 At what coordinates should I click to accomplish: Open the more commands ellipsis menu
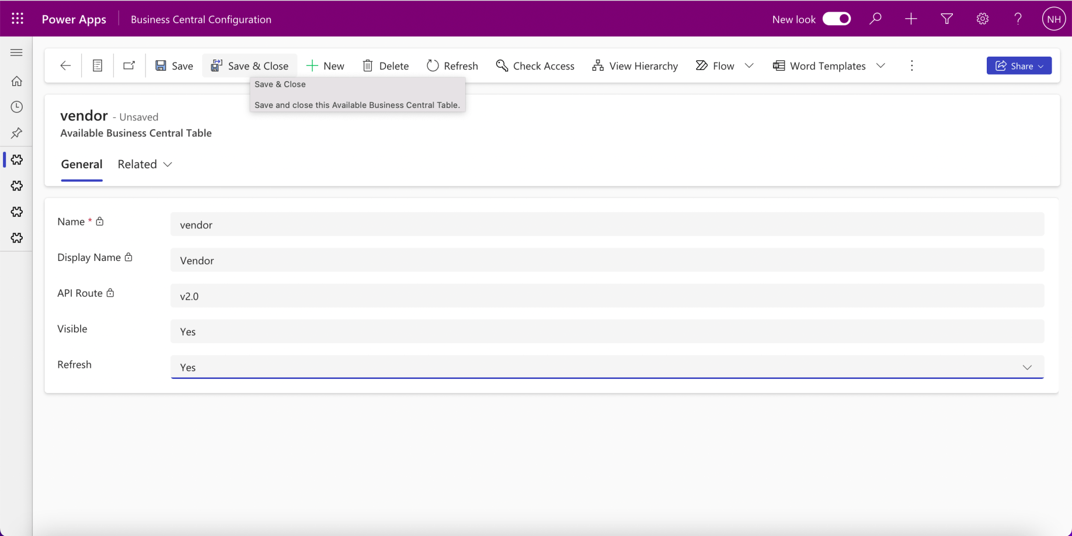click(911, 65)
